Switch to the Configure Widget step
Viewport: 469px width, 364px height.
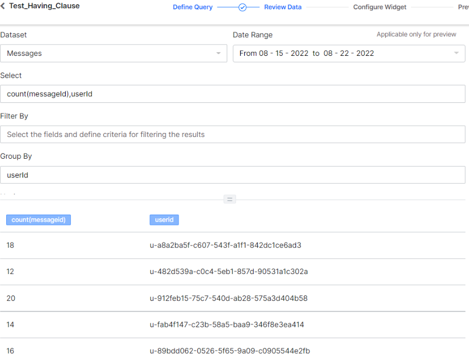coord(379,7)
